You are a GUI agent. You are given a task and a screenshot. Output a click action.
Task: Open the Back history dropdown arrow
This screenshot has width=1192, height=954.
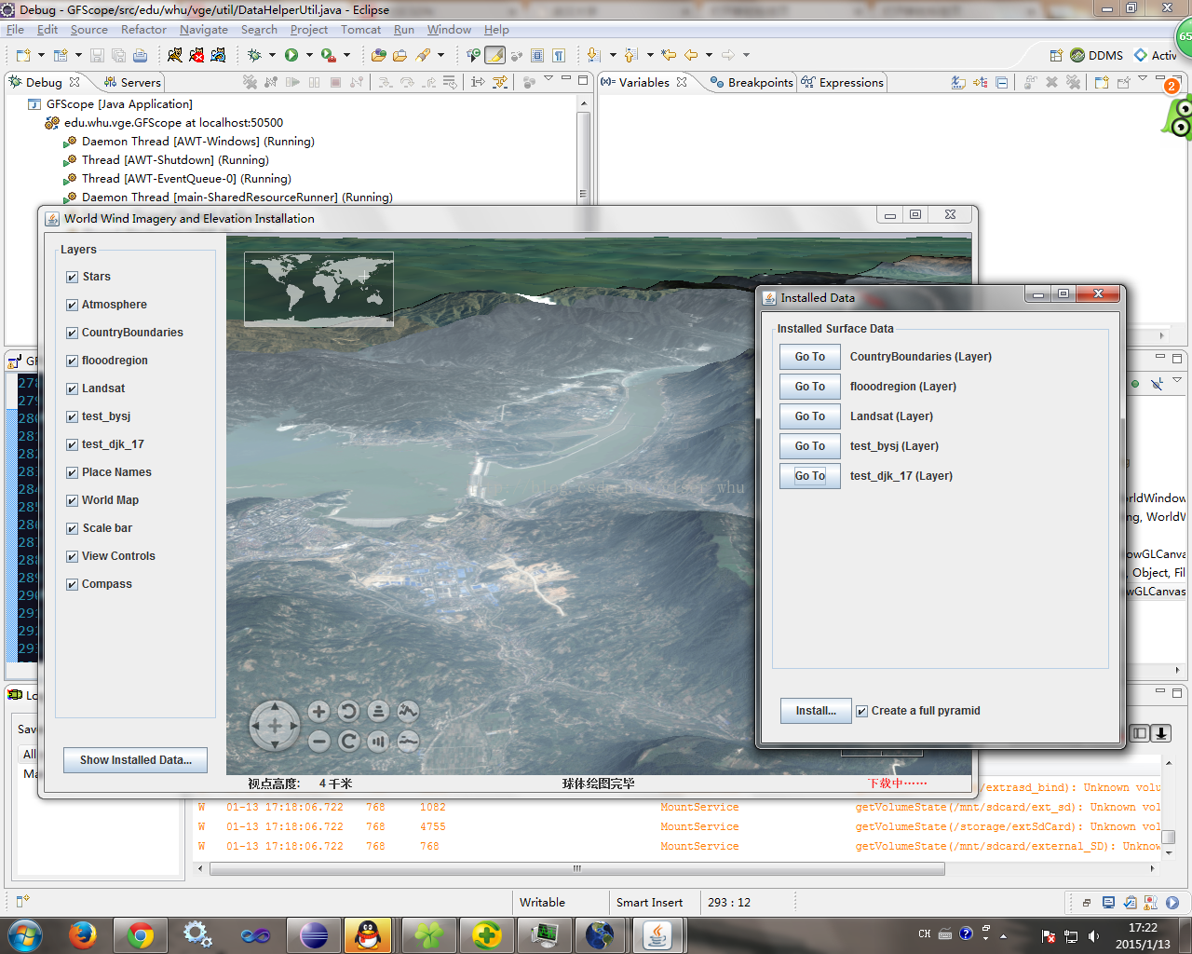point(709,55)
